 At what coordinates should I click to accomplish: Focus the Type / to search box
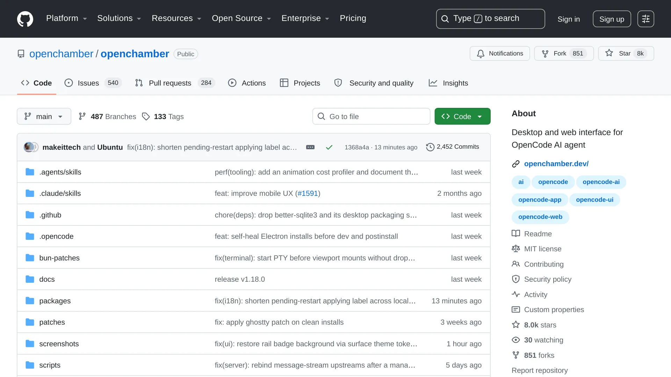(490, 19)
